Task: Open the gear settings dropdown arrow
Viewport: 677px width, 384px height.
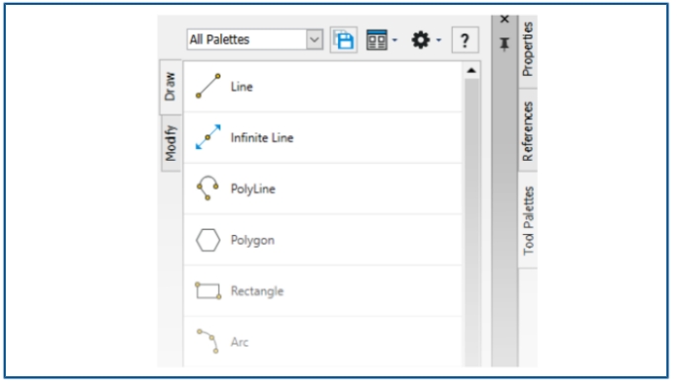Action: (439, 40)
